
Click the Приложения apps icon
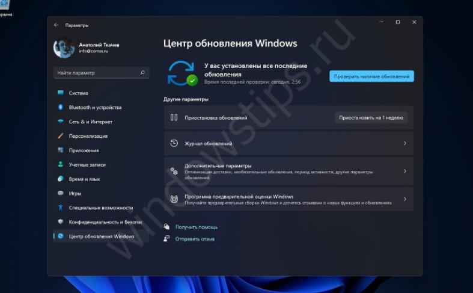click(x=60, y=150)
